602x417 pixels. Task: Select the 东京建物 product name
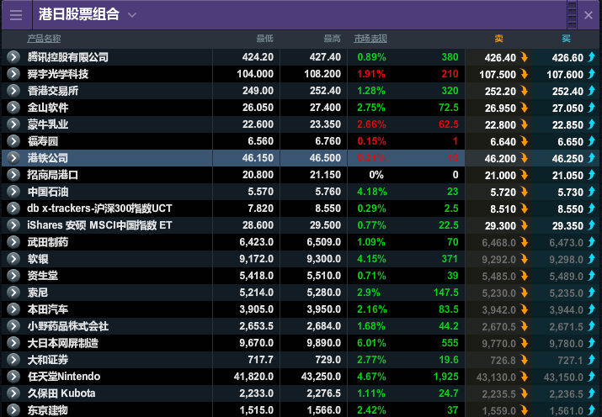click(48, 410)
